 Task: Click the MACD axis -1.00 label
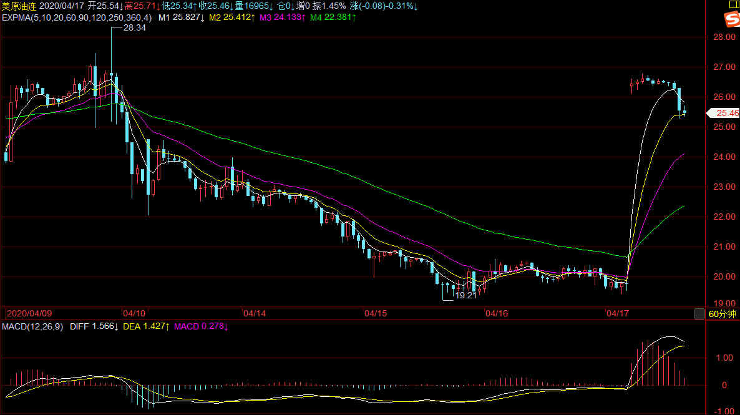click(x=723, y=411)
